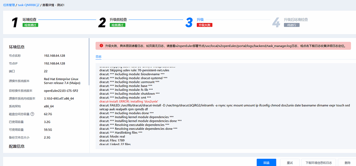This screenshot has height=166, width=356.
Task: Click the 配置信息 section heading
Action: (x=17, y=147)
